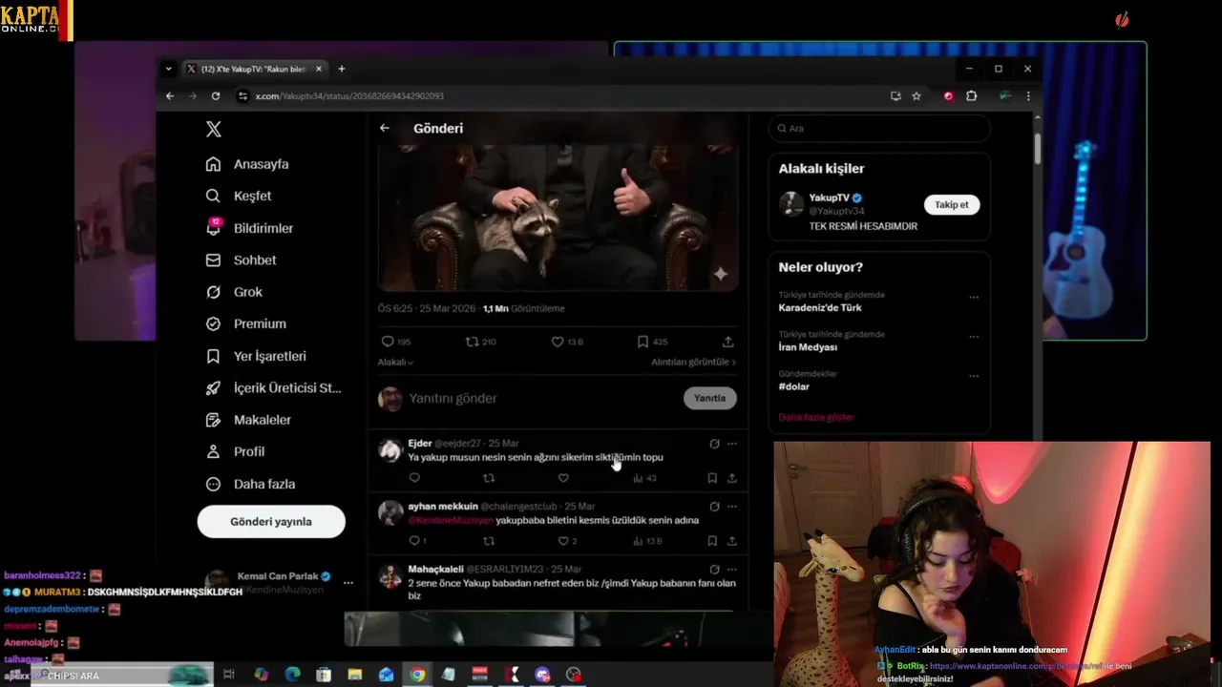Reply to the main post (195)
The image size is (1222, 687).
point(395,342)
